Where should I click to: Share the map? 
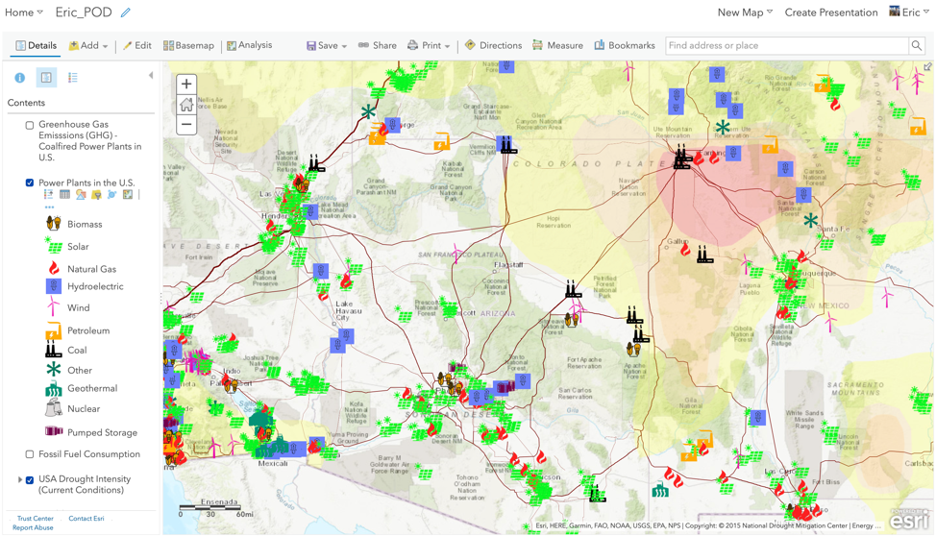click(x=378, y=45)
